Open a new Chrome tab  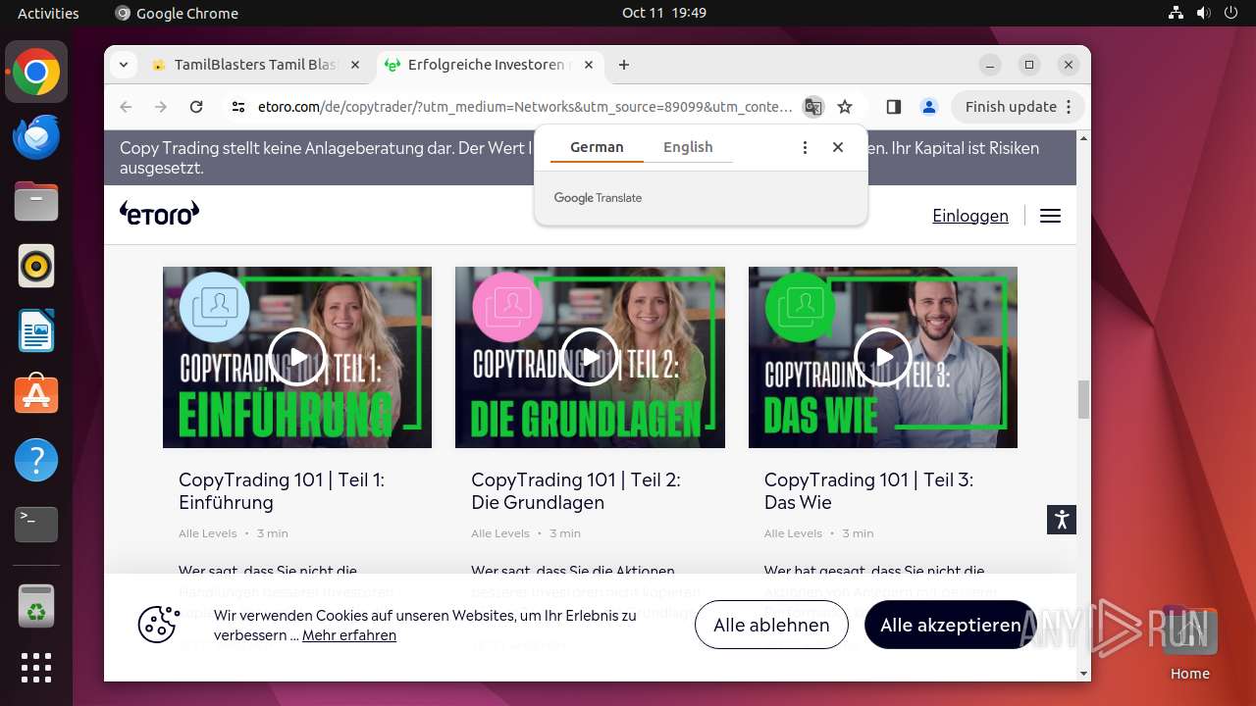pos(624,65)
